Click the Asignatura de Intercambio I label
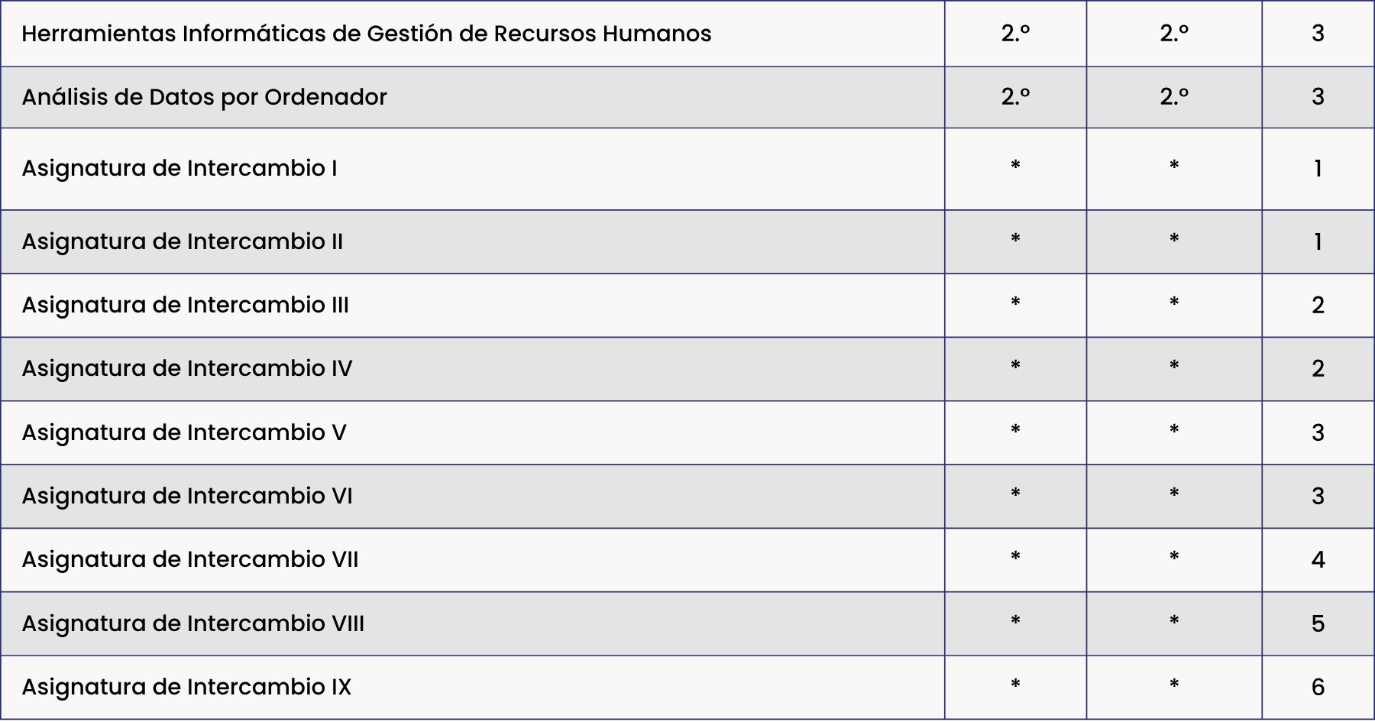Image resolution: width=1375 pixels, height=722 pixels. 180,168
